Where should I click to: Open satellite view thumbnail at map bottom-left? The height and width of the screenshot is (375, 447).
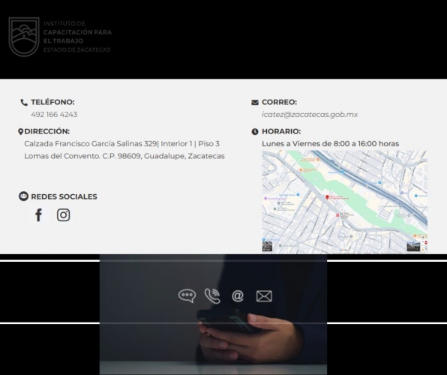(x=268, y=246)
